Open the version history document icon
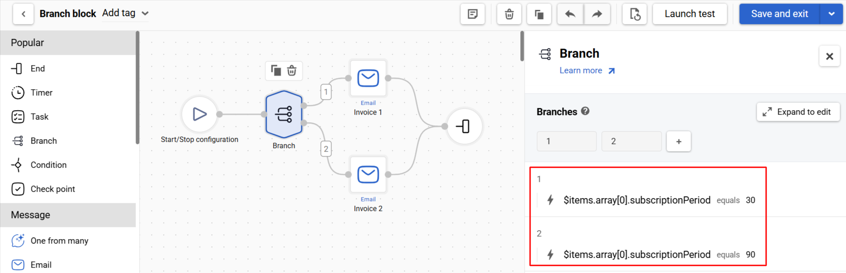 point(634,14)
